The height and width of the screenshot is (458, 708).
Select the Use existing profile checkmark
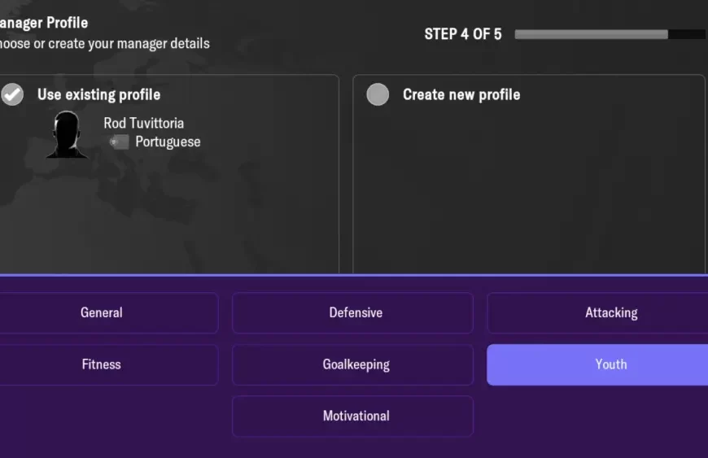(x=12, y=94)
